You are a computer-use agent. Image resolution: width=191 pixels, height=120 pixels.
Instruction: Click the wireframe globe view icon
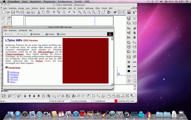10,96
